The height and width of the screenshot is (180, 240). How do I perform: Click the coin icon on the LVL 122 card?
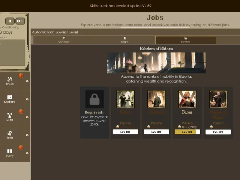coord(211,127)
